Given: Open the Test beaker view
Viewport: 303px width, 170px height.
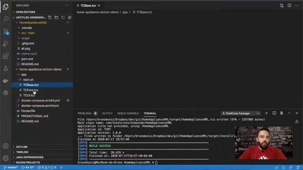Looking at the screenshot, I should (x=6, y=68).
